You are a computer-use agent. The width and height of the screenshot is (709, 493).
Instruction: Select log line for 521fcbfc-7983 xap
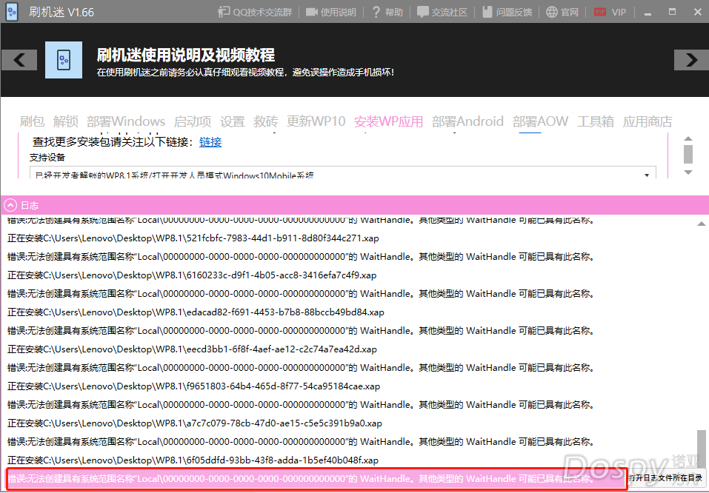[x=193, y=238]
